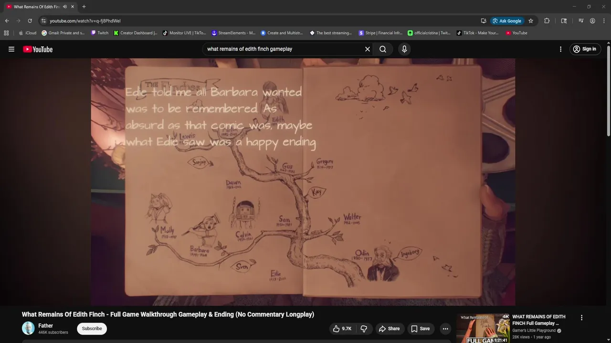
Task: Run search with the magnifier button
Action: 383,49
